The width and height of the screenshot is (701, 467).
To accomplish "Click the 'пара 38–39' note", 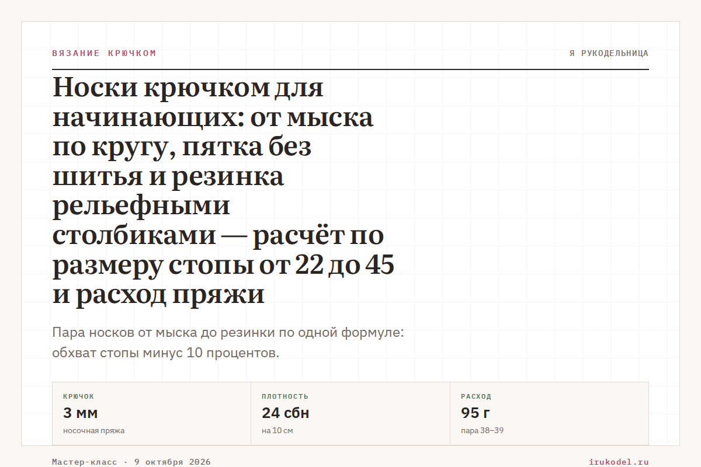I will (483, 431).
